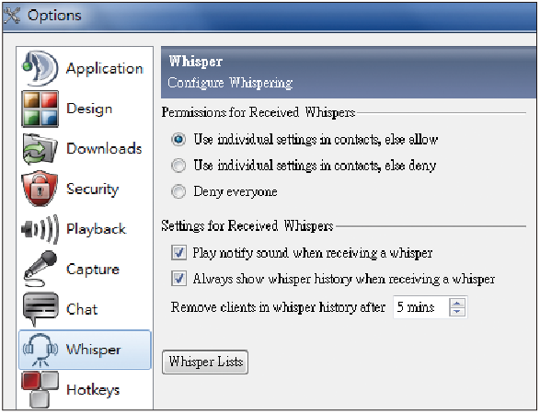Open the Playback speaker icon
This screenshot has height=414, width=540.
[40, 229]
